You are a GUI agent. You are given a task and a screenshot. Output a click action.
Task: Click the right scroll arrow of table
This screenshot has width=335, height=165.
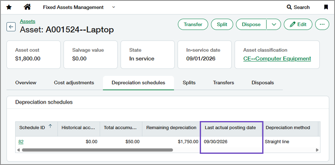tap(317, 150)
